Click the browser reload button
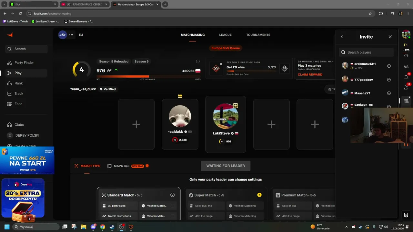 tap(20, 14)
